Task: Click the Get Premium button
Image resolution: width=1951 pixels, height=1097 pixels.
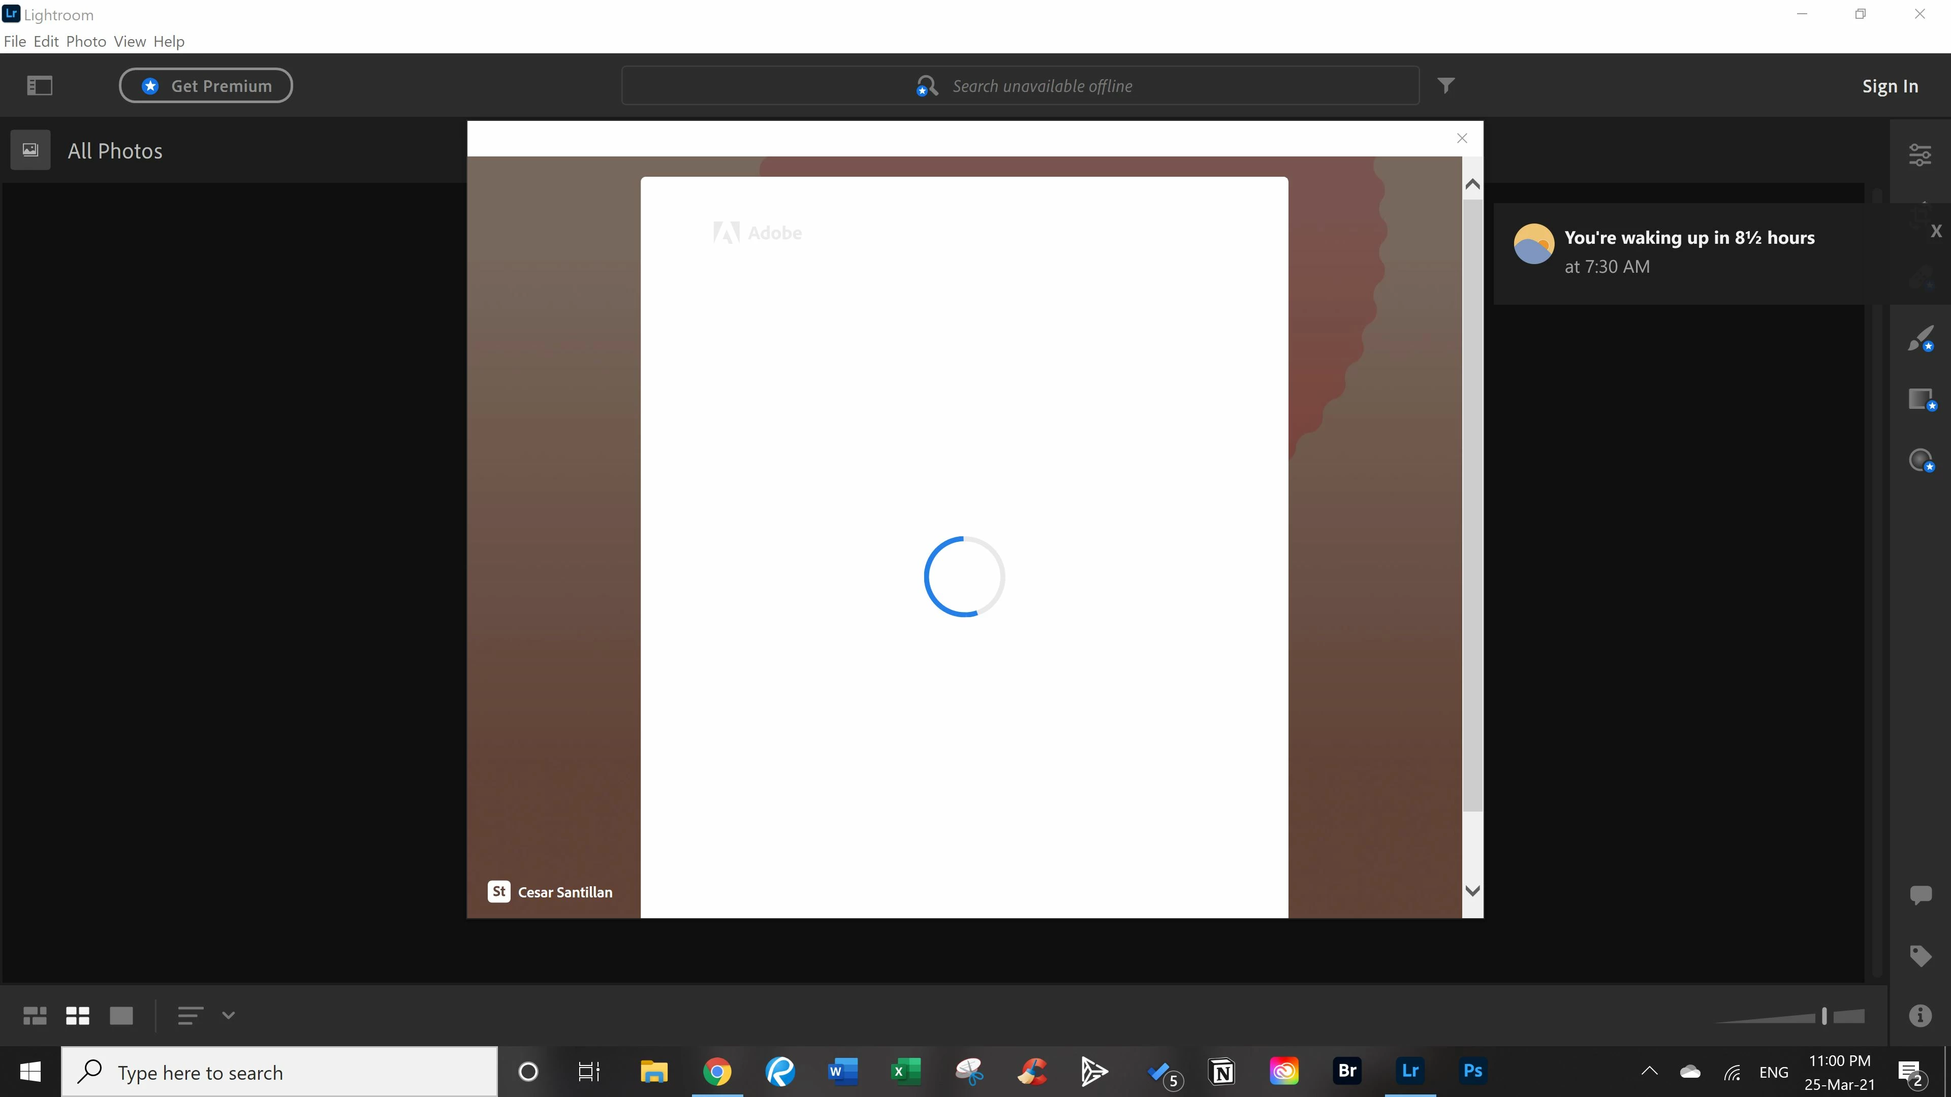Action: pos(205,85)
